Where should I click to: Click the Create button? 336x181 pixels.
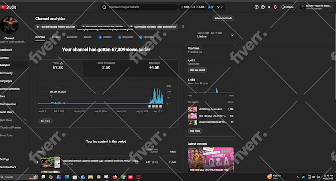pos(287,7)
